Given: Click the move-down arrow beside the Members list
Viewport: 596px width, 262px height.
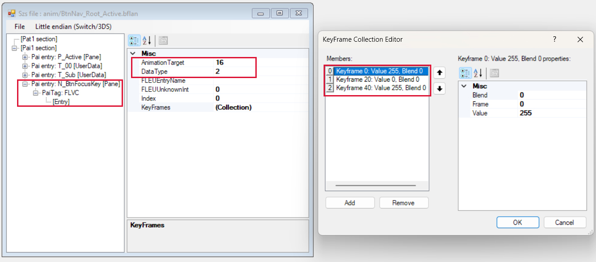Looking at the screenshot, I should coord(439,88).
